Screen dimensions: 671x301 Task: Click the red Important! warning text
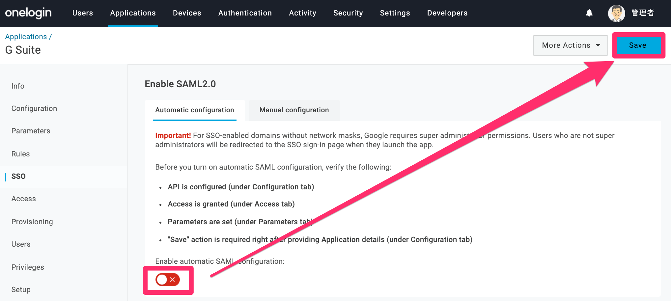(x=173, y=135)
